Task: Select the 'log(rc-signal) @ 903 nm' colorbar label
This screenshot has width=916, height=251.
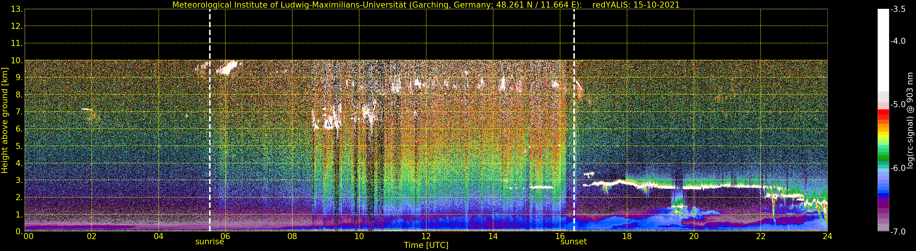Action: pos(910,120)
